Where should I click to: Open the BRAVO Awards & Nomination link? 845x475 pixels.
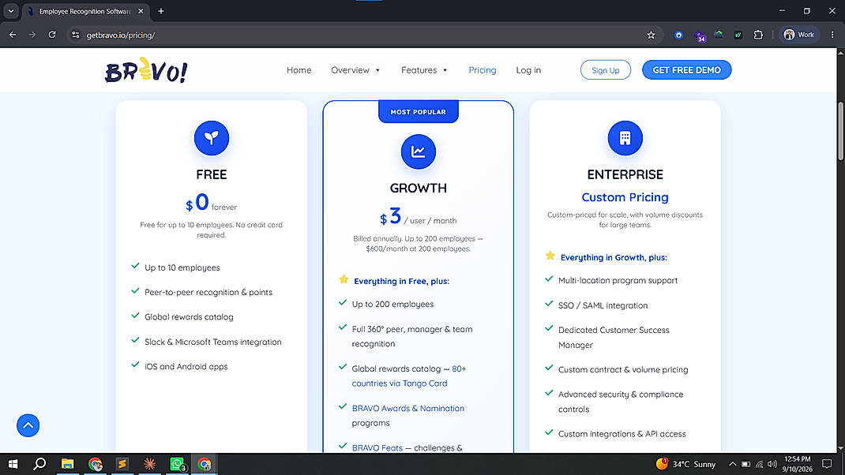[x=408, y=408]
